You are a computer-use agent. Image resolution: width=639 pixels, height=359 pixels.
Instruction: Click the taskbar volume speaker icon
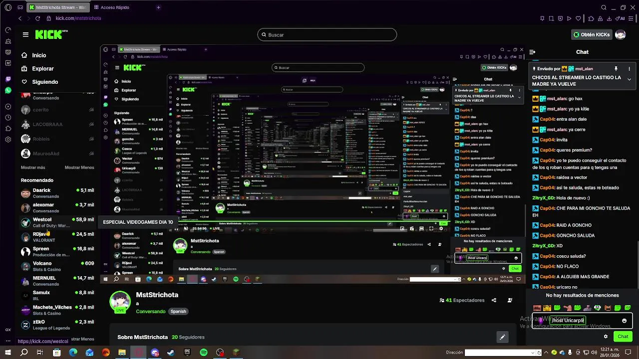click(x=595, y=353)
